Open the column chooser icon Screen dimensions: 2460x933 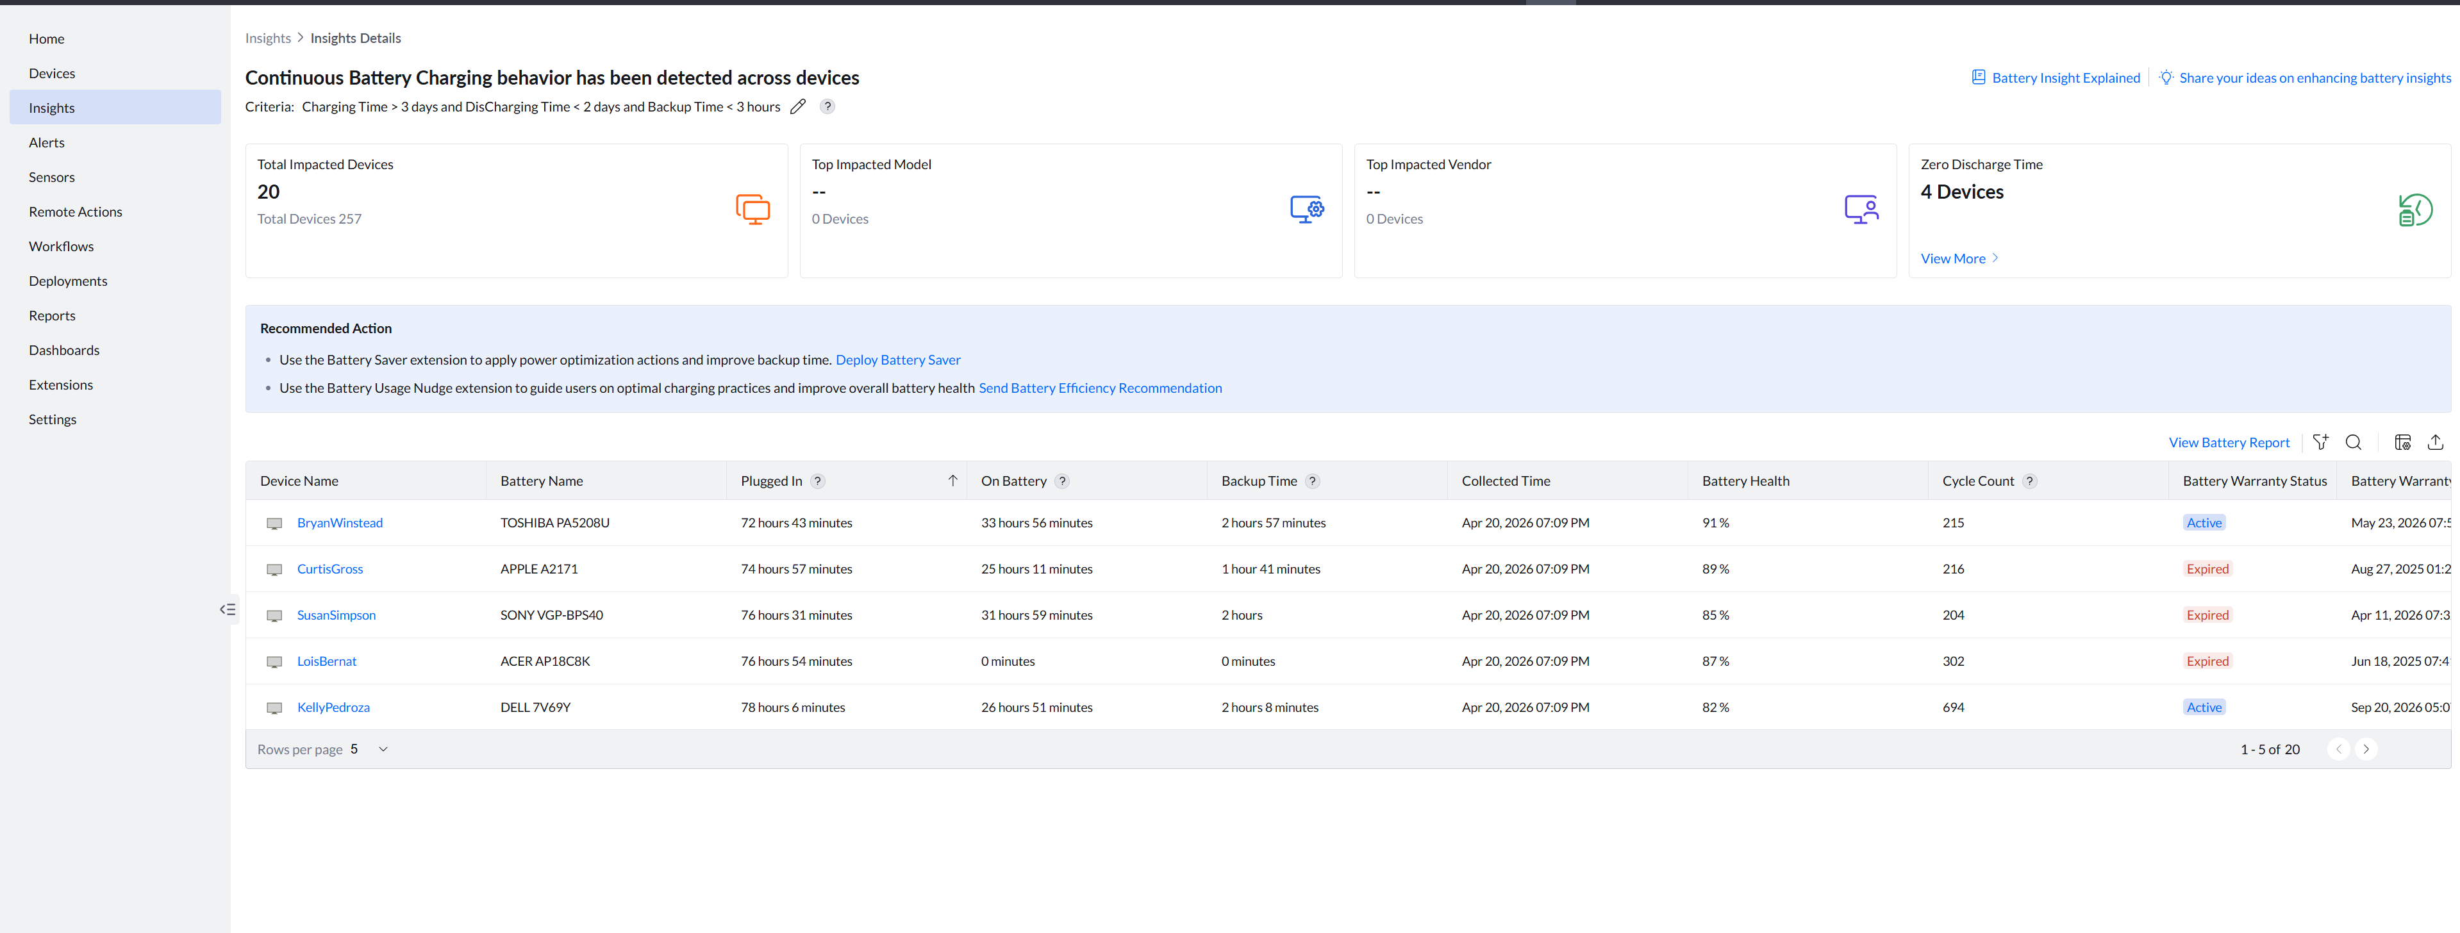(2403, 442)
